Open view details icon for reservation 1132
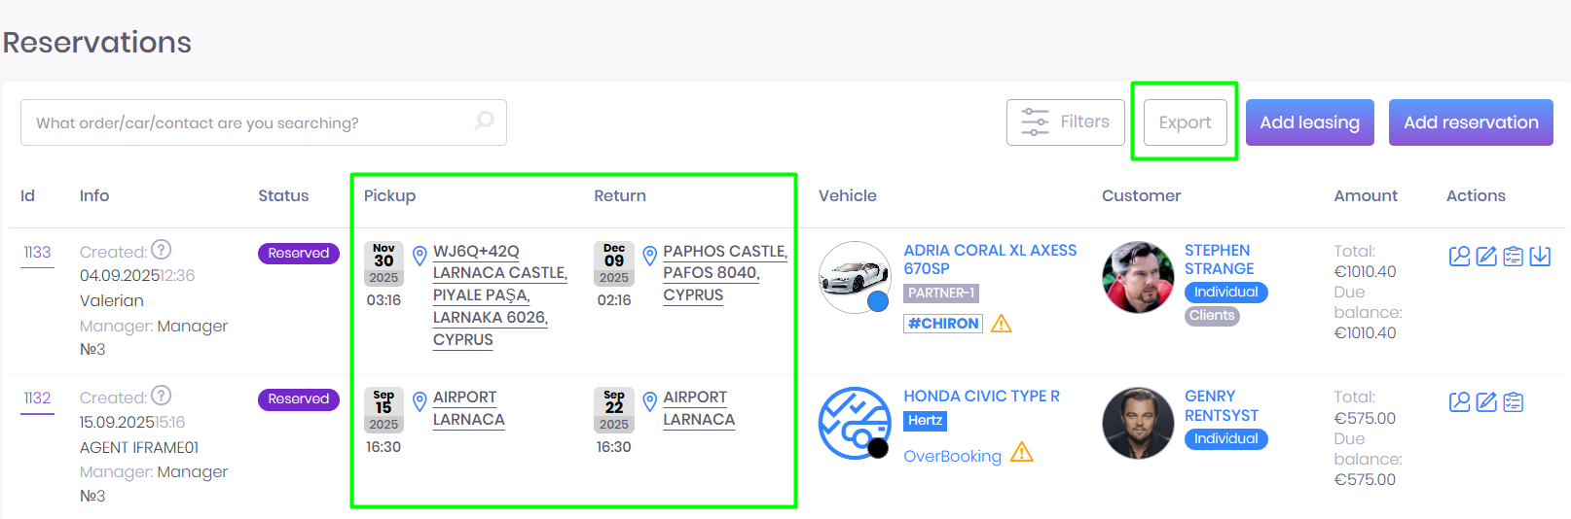The image size is (1571, 519). [1459, 401]
